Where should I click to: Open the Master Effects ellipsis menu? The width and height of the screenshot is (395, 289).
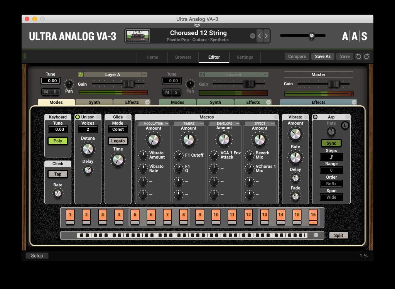tap(354, 102)
